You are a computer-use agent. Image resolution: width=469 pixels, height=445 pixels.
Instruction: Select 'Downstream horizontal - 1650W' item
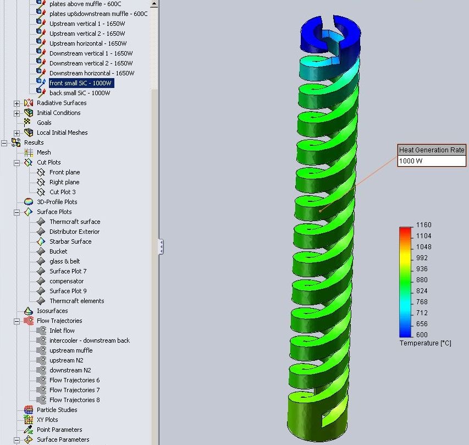92,73
